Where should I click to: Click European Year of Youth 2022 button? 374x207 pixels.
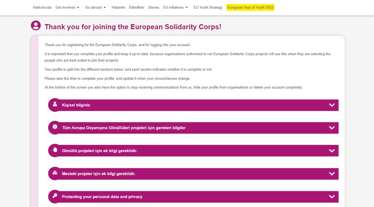tap(251, 7)
